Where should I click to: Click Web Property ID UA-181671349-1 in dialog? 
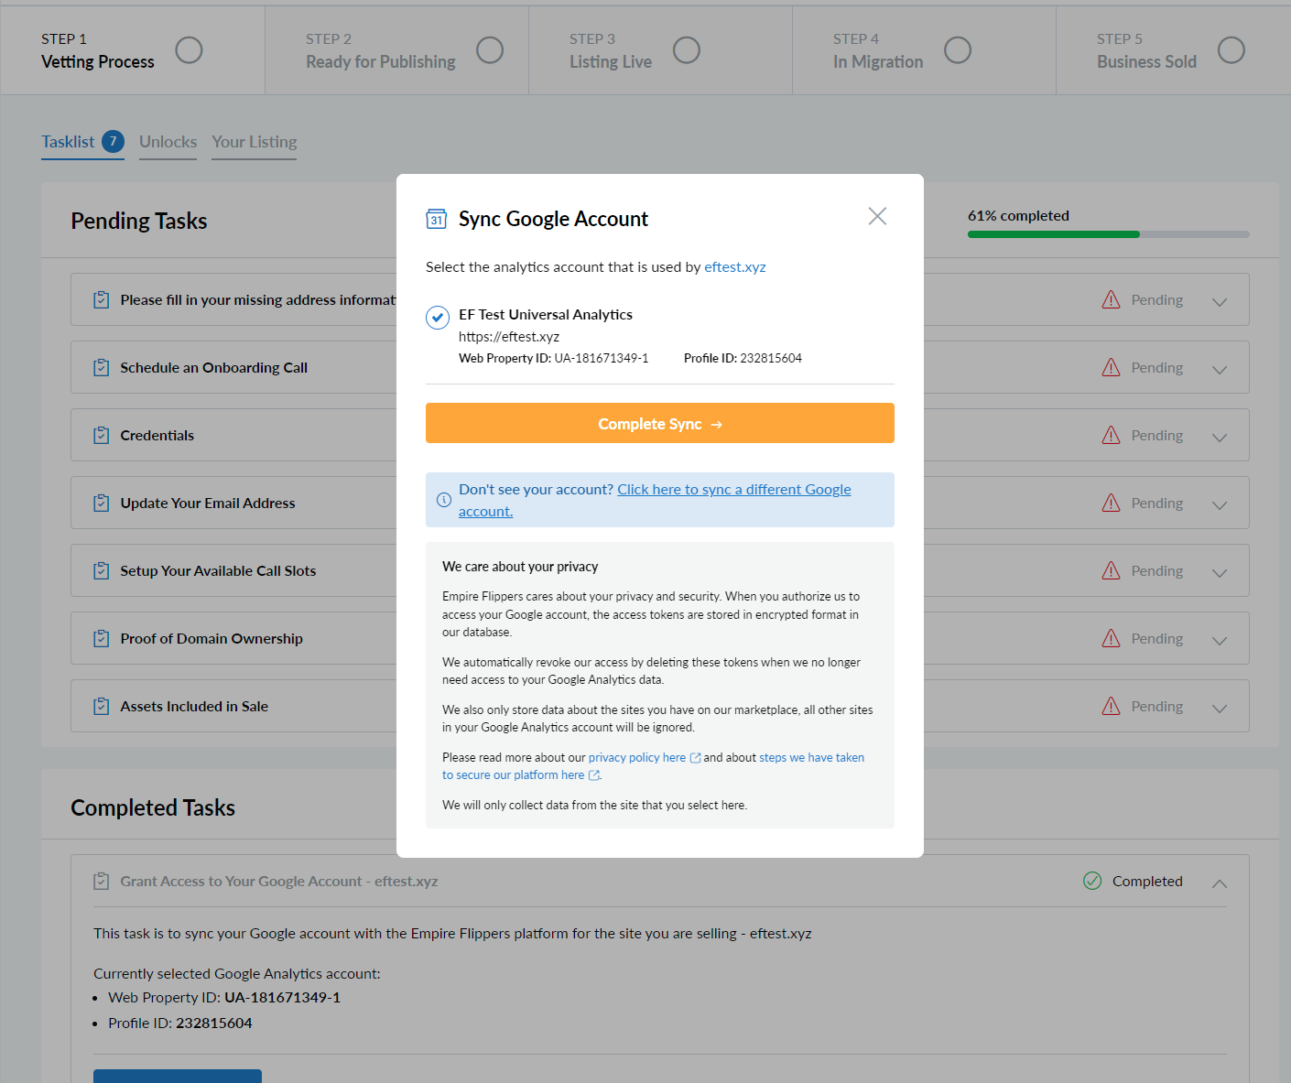553,358
